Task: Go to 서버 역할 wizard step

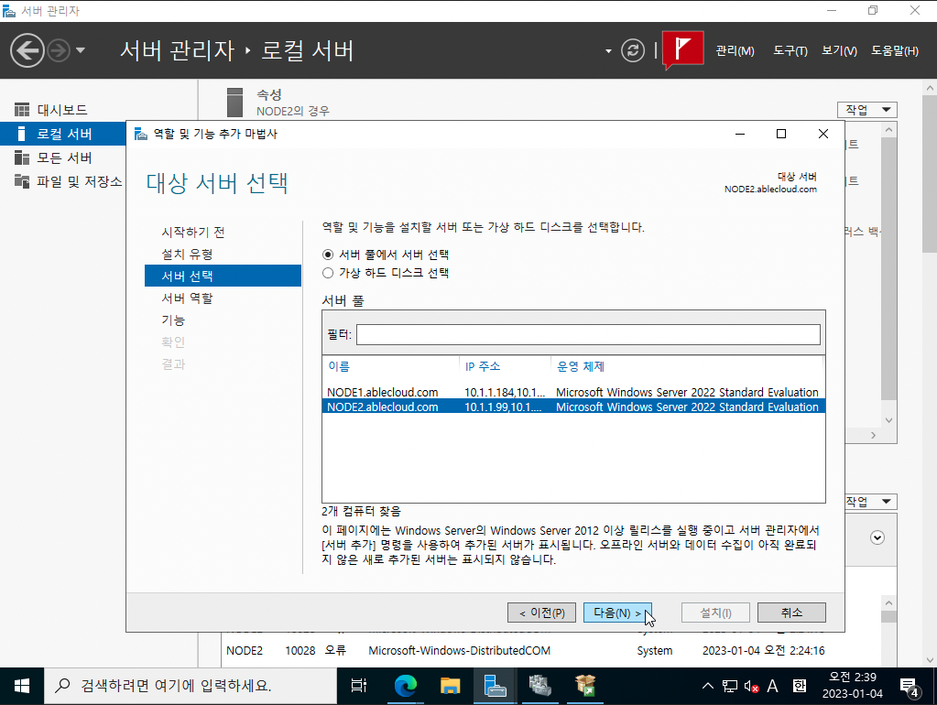Action: pos(187,298)
